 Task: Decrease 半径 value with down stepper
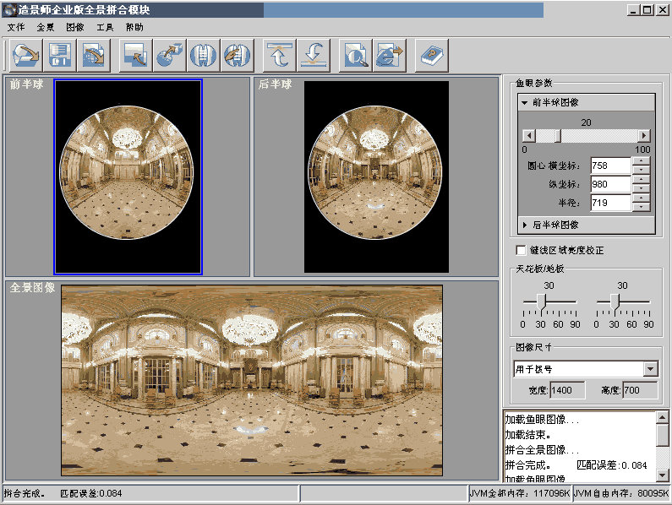click(641, 207)
